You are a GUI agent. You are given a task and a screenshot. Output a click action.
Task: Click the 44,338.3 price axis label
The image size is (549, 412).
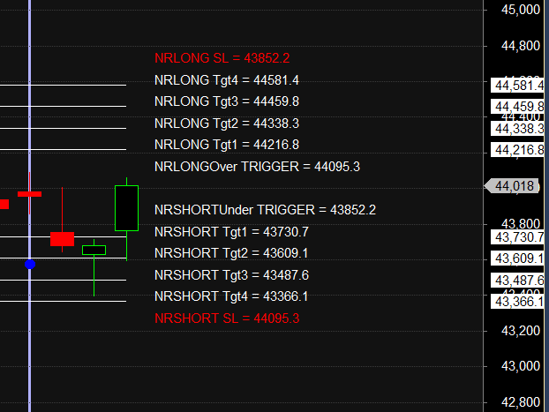click(x=517, y=129)
